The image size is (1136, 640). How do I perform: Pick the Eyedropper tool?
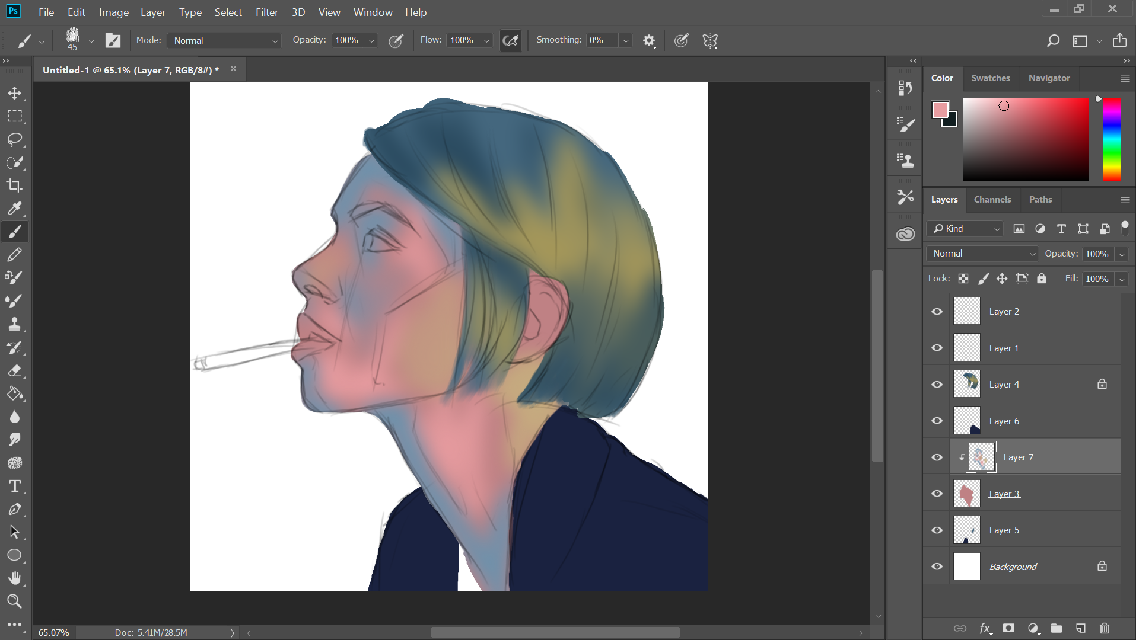(x=14, y=209)
